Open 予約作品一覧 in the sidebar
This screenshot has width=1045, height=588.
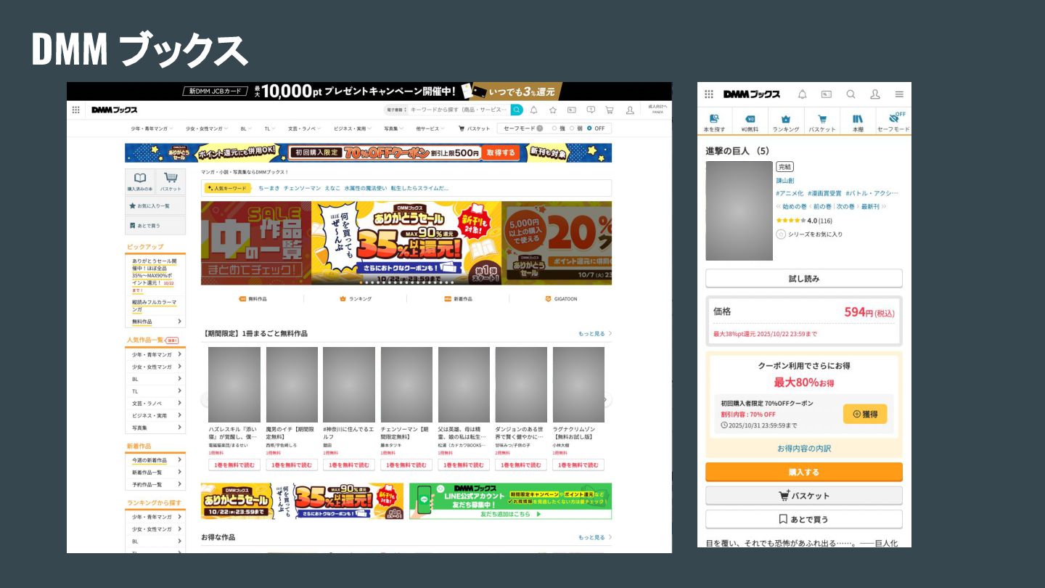(155, 484)
